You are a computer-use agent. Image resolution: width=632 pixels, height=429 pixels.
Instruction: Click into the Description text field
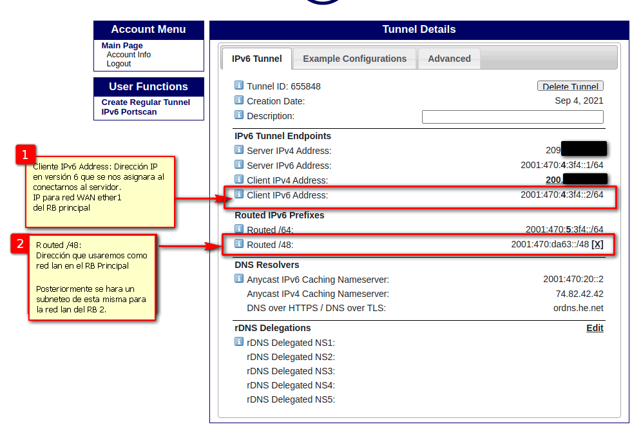point(512,117)
